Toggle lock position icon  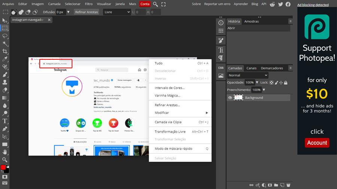coord(281,83)
